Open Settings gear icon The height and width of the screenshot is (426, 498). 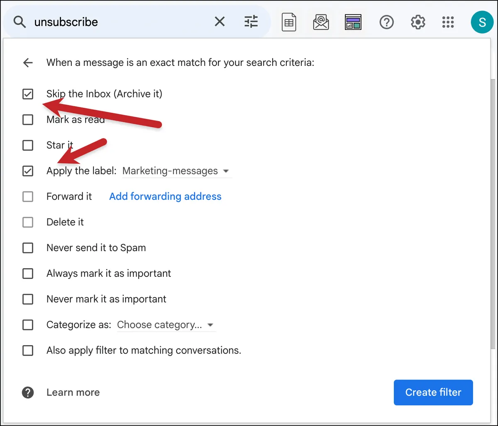coord(418,22)
